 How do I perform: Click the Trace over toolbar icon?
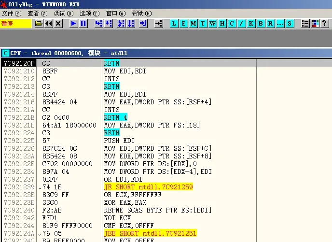coord(131,24)
